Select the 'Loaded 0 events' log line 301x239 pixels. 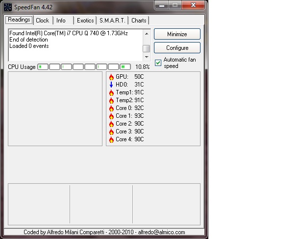29,46
